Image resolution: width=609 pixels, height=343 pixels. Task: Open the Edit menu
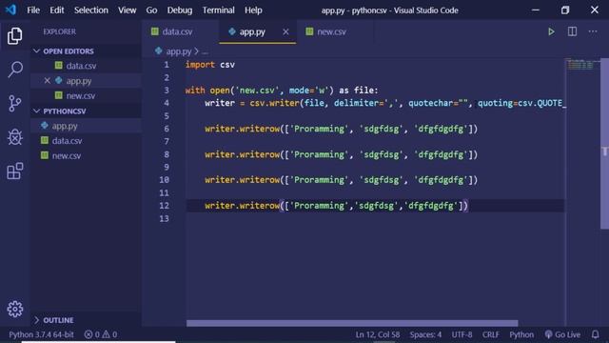pyautogui.click(x=57, y=10)
